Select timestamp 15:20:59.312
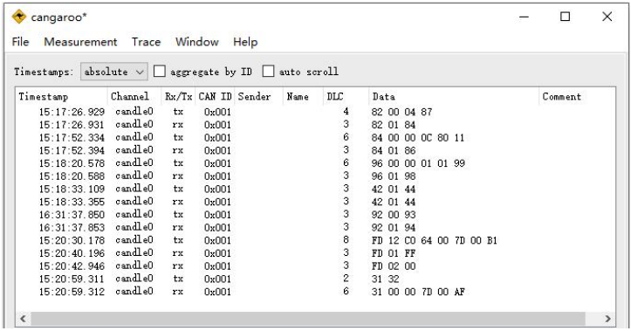The image size is (631, 331). 72,292
